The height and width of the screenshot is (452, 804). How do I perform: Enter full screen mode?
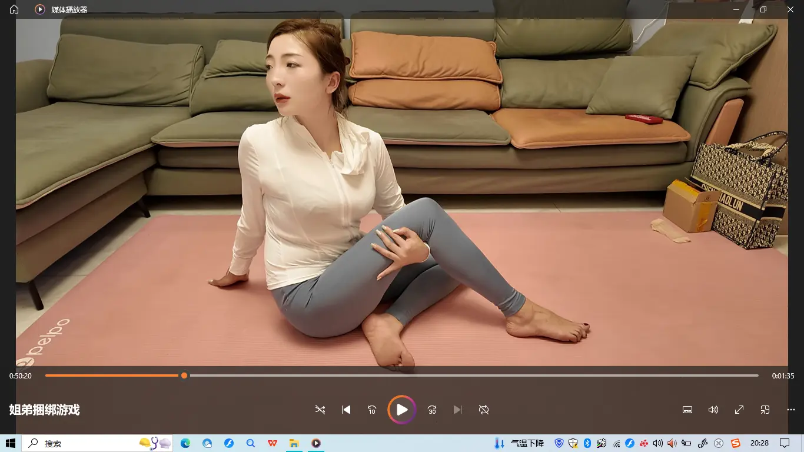click(x=739, y=410)
